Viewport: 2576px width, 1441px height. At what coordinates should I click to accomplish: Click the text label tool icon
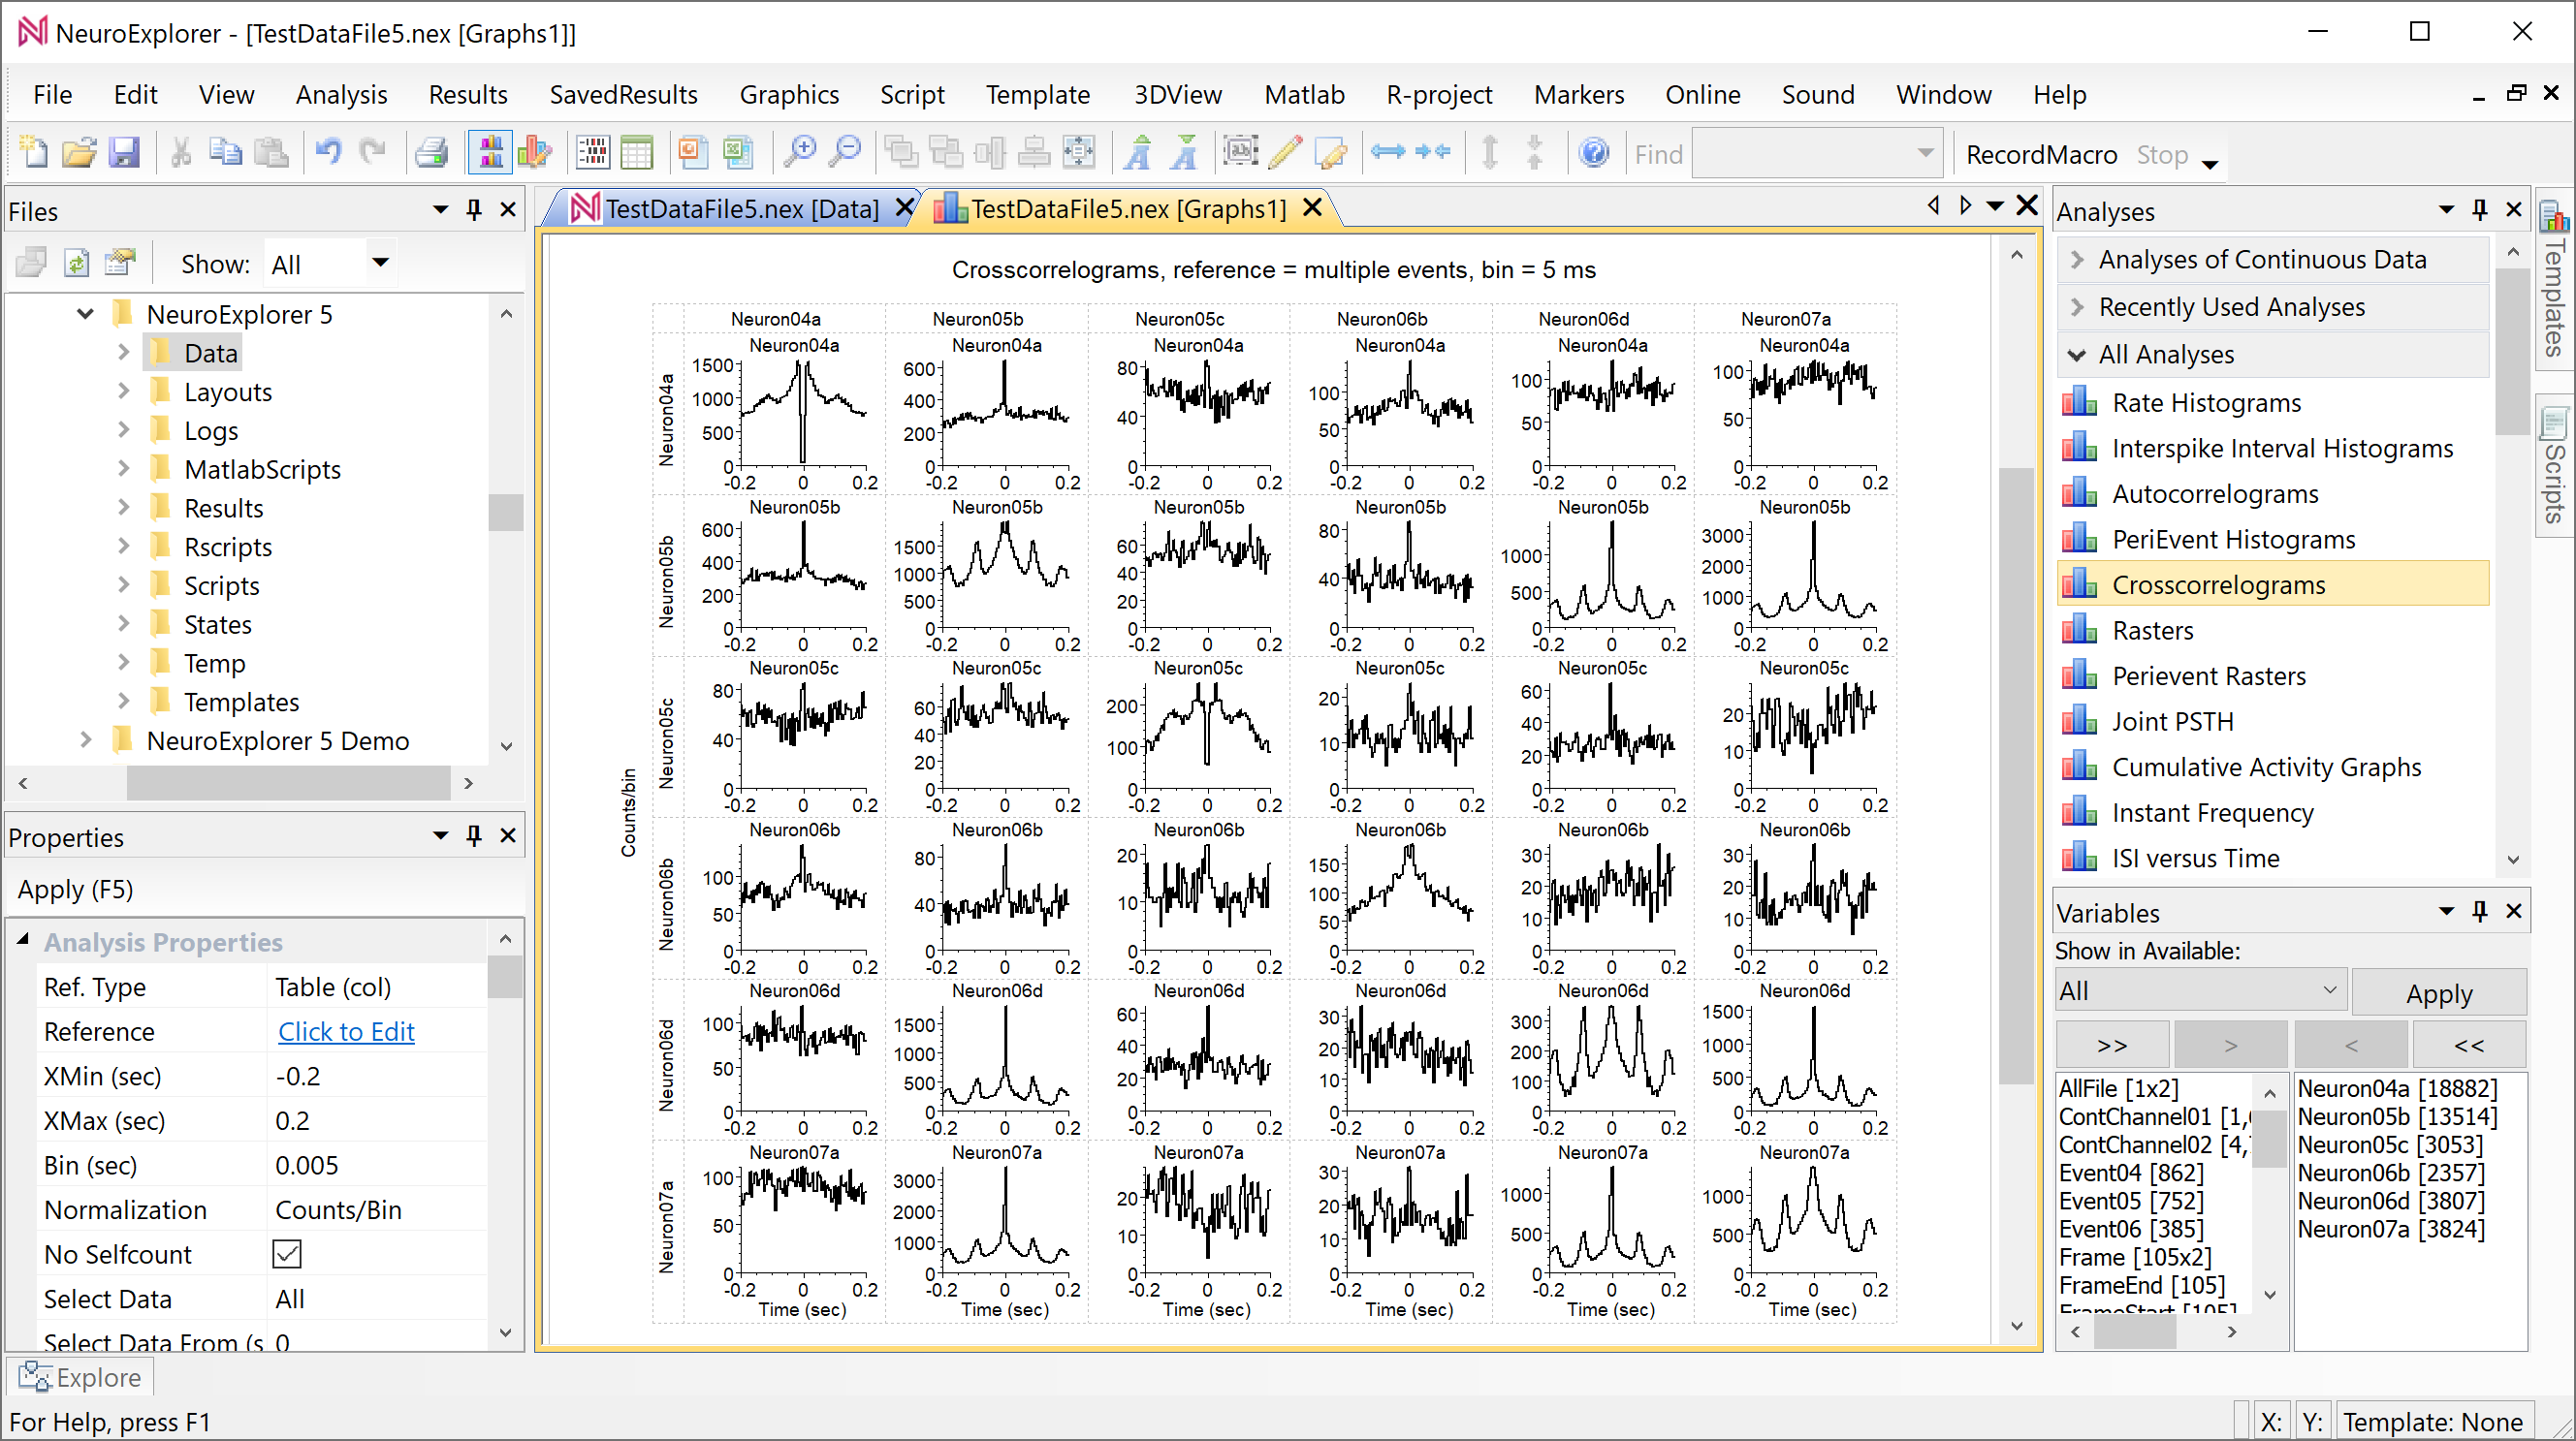tap(1241, 153)
